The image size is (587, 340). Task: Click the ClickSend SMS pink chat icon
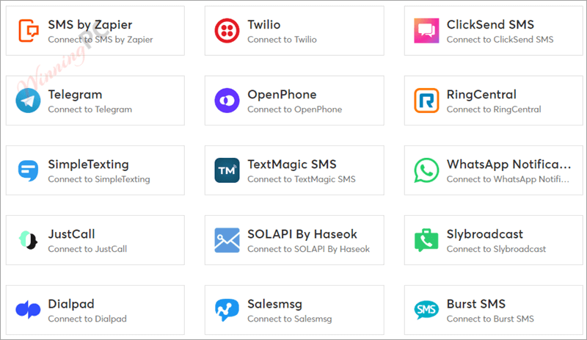click(x=426, y=31)
